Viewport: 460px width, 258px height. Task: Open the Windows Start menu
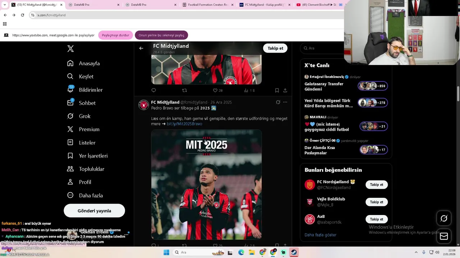pos(166,252)
